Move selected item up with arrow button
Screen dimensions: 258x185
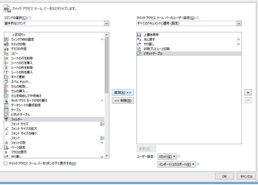tap(248, 92)
